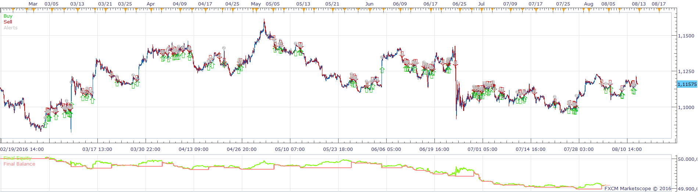Click the 03/21 top date label
The height and width of the screenshot is (192, 698).
point(105,4)
